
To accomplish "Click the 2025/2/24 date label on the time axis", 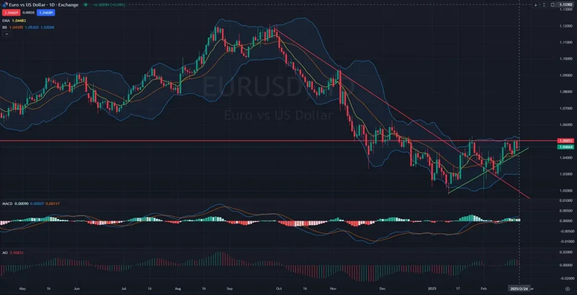I will point(519,289).
